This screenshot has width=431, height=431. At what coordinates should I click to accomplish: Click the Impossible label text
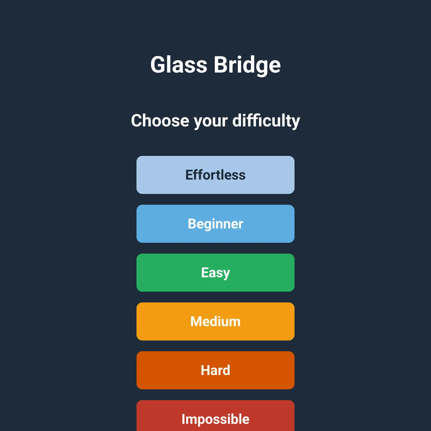pos(215,420)
